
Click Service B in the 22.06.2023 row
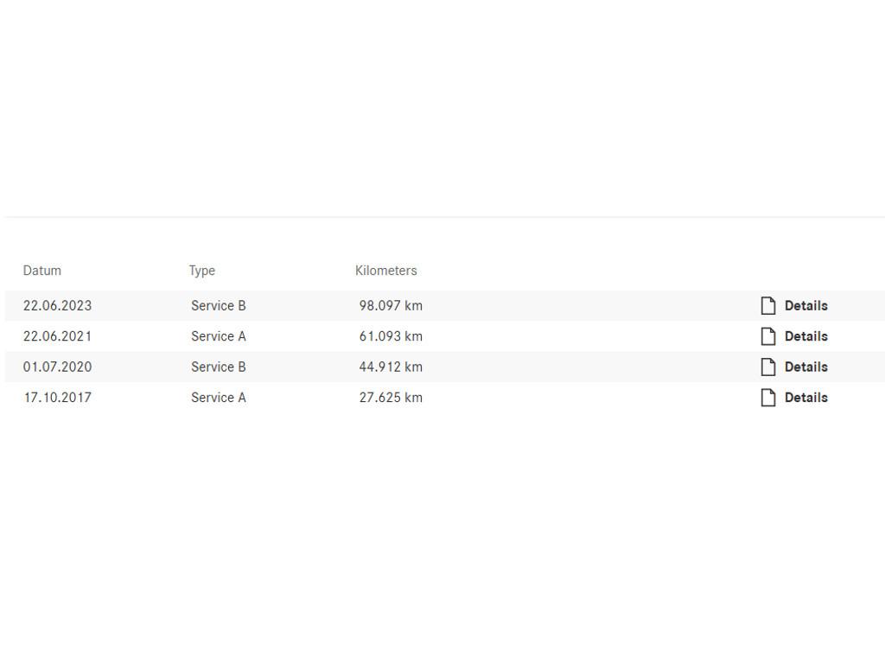click(x=219, y=305)
